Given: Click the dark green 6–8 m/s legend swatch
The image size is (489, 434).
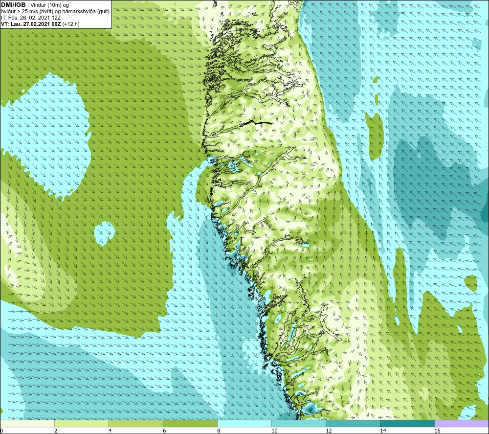Looking at the screenshot, I should click(190, 423).
